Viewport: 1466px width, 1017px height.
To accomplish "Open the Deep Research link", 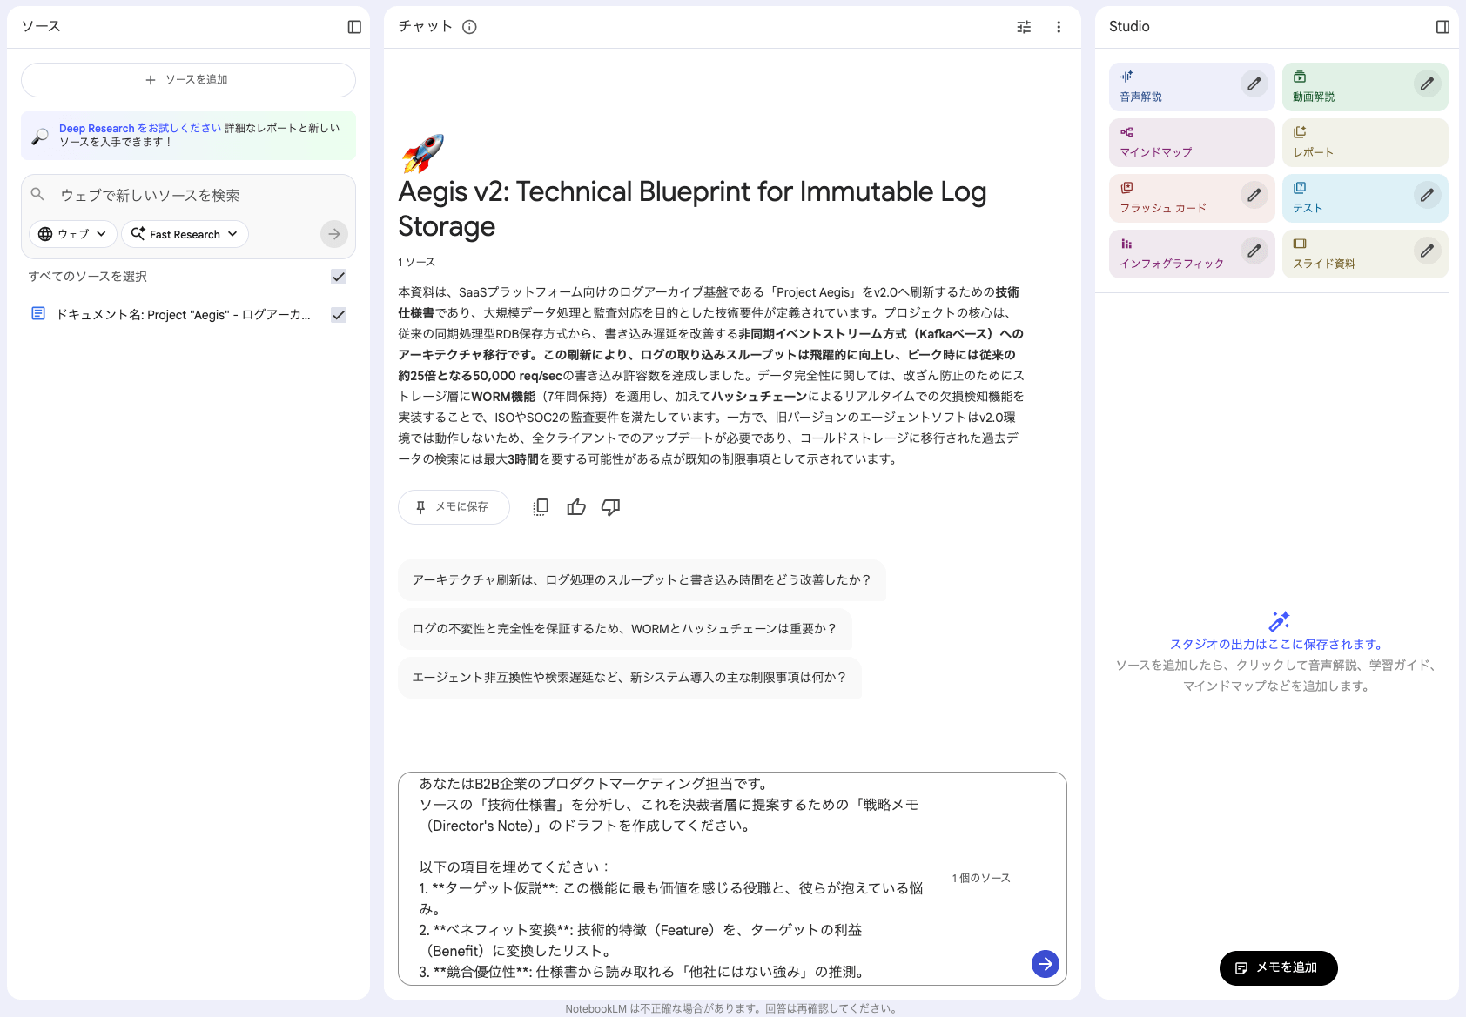I will click(x=97, y=127).
